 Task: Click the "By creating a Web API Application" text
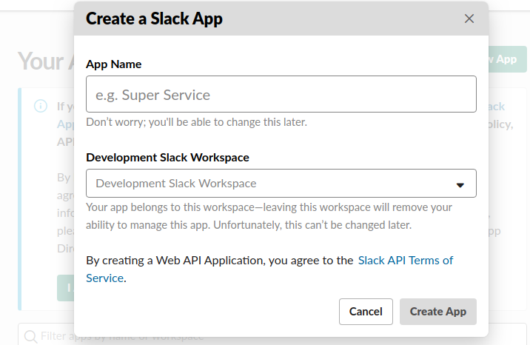click(x=220, y=261)
